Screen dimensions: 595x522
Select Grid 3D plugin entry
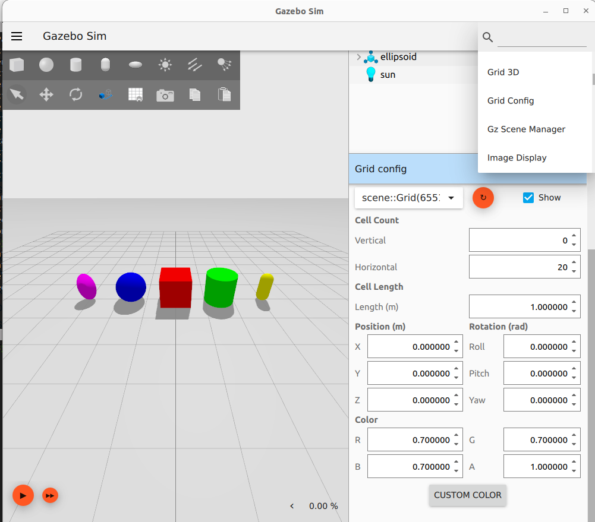[534, 72]
